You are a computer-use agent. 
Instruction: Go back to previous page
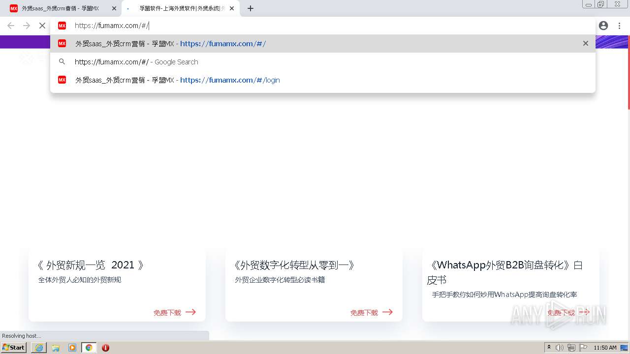(11, 26)
